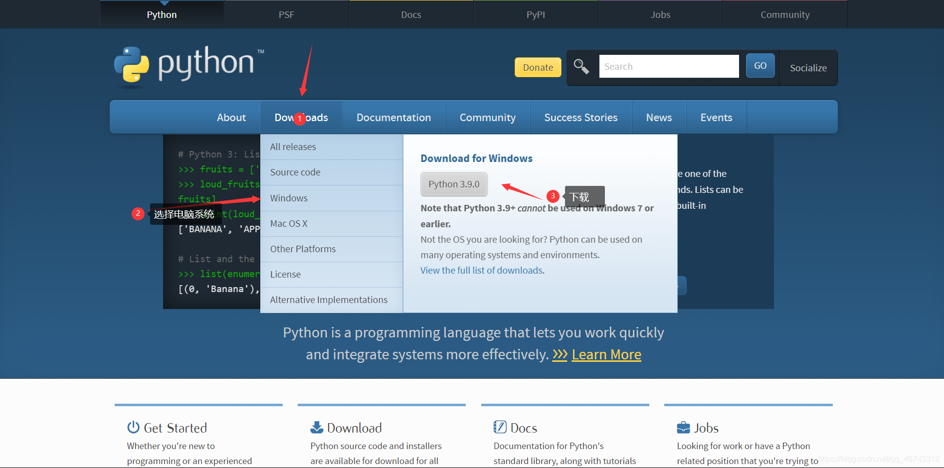Open the Download section heading
944x468 pixels.
click(x=355, y=428)
